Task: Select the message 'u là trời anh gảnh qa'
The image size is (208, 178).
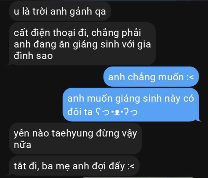Action: pos(60,11)
